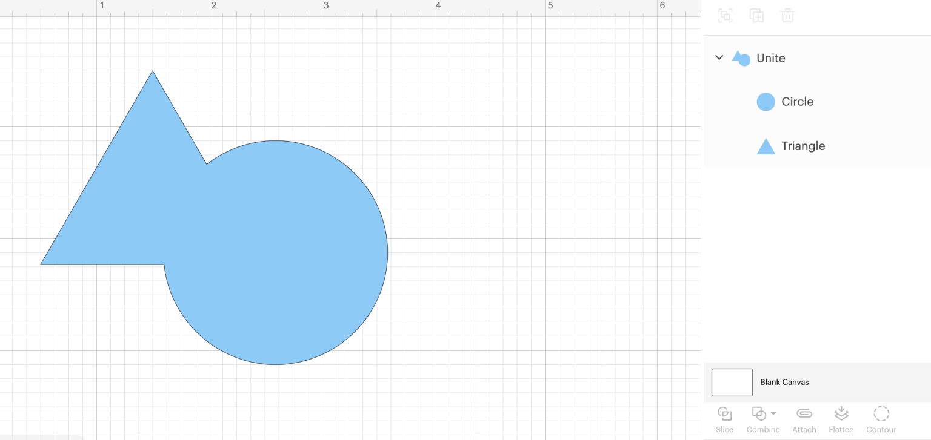931x440 pixels.
Task: Click the Unite group thumbnail icon
Action: pos(741,57)
